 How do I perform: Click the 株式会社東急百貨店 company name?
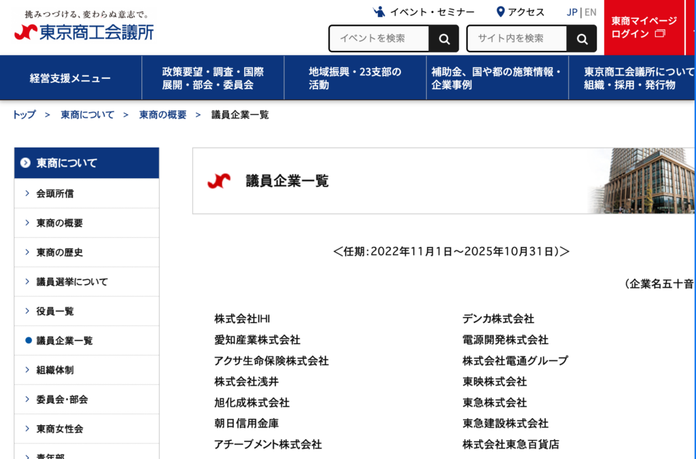511,444
